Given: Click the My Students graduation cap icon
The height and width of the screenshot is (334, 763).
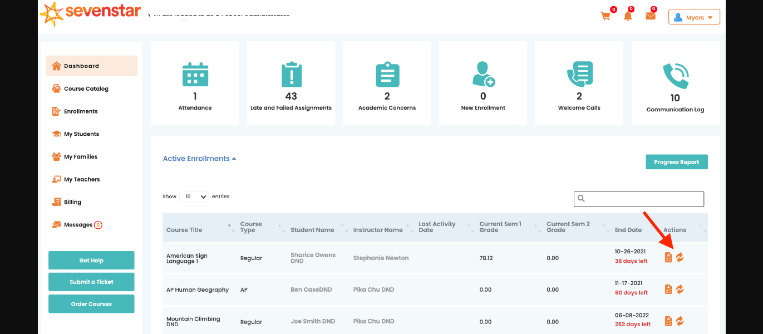Looking at the screenshot, I should point(56,134).
